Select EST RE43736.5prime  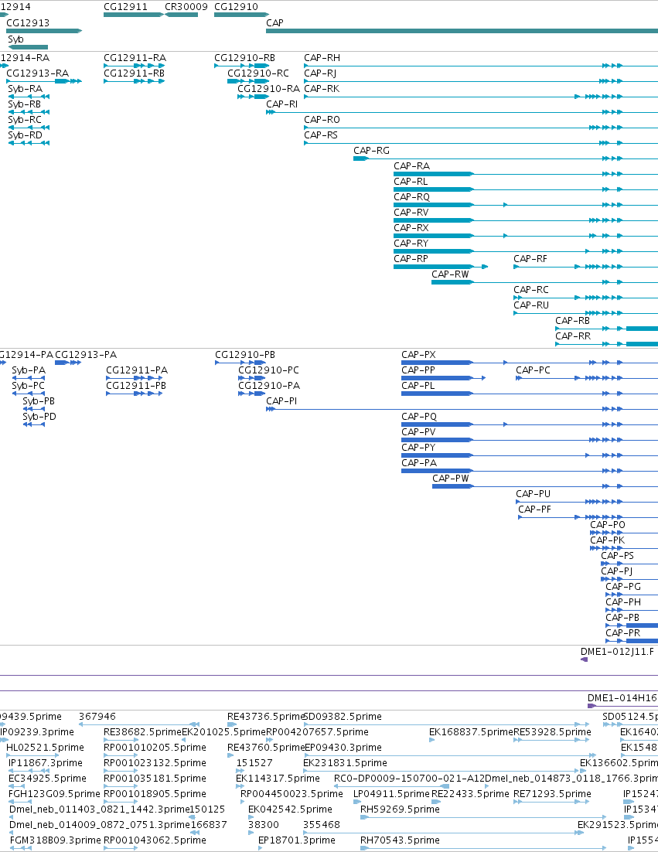tap(232, 724)
